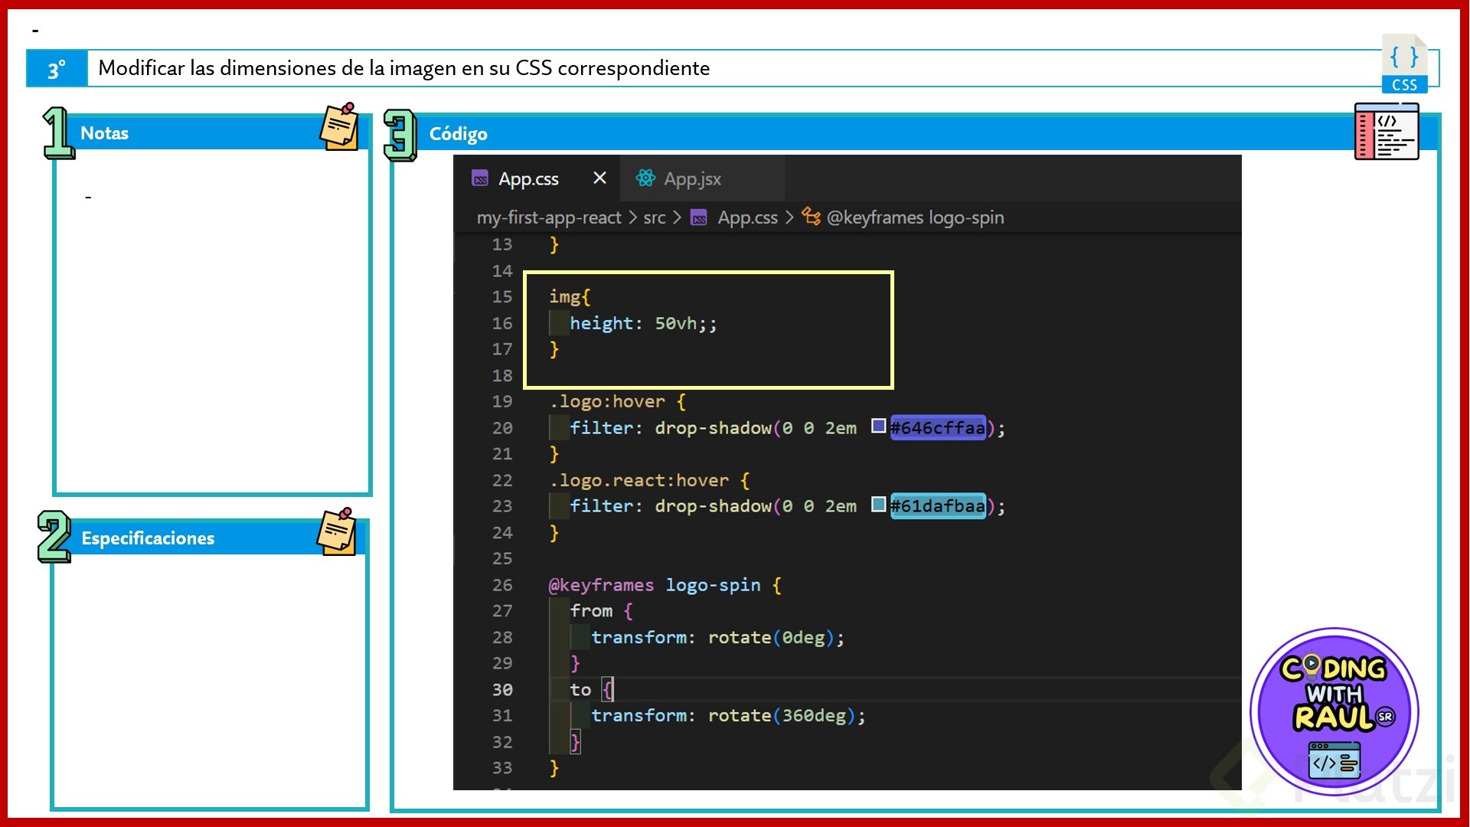Expand the src breadcrumb segment
Image resolution: width=1470 pixels, height=827 pixels.
coord(654,218)
